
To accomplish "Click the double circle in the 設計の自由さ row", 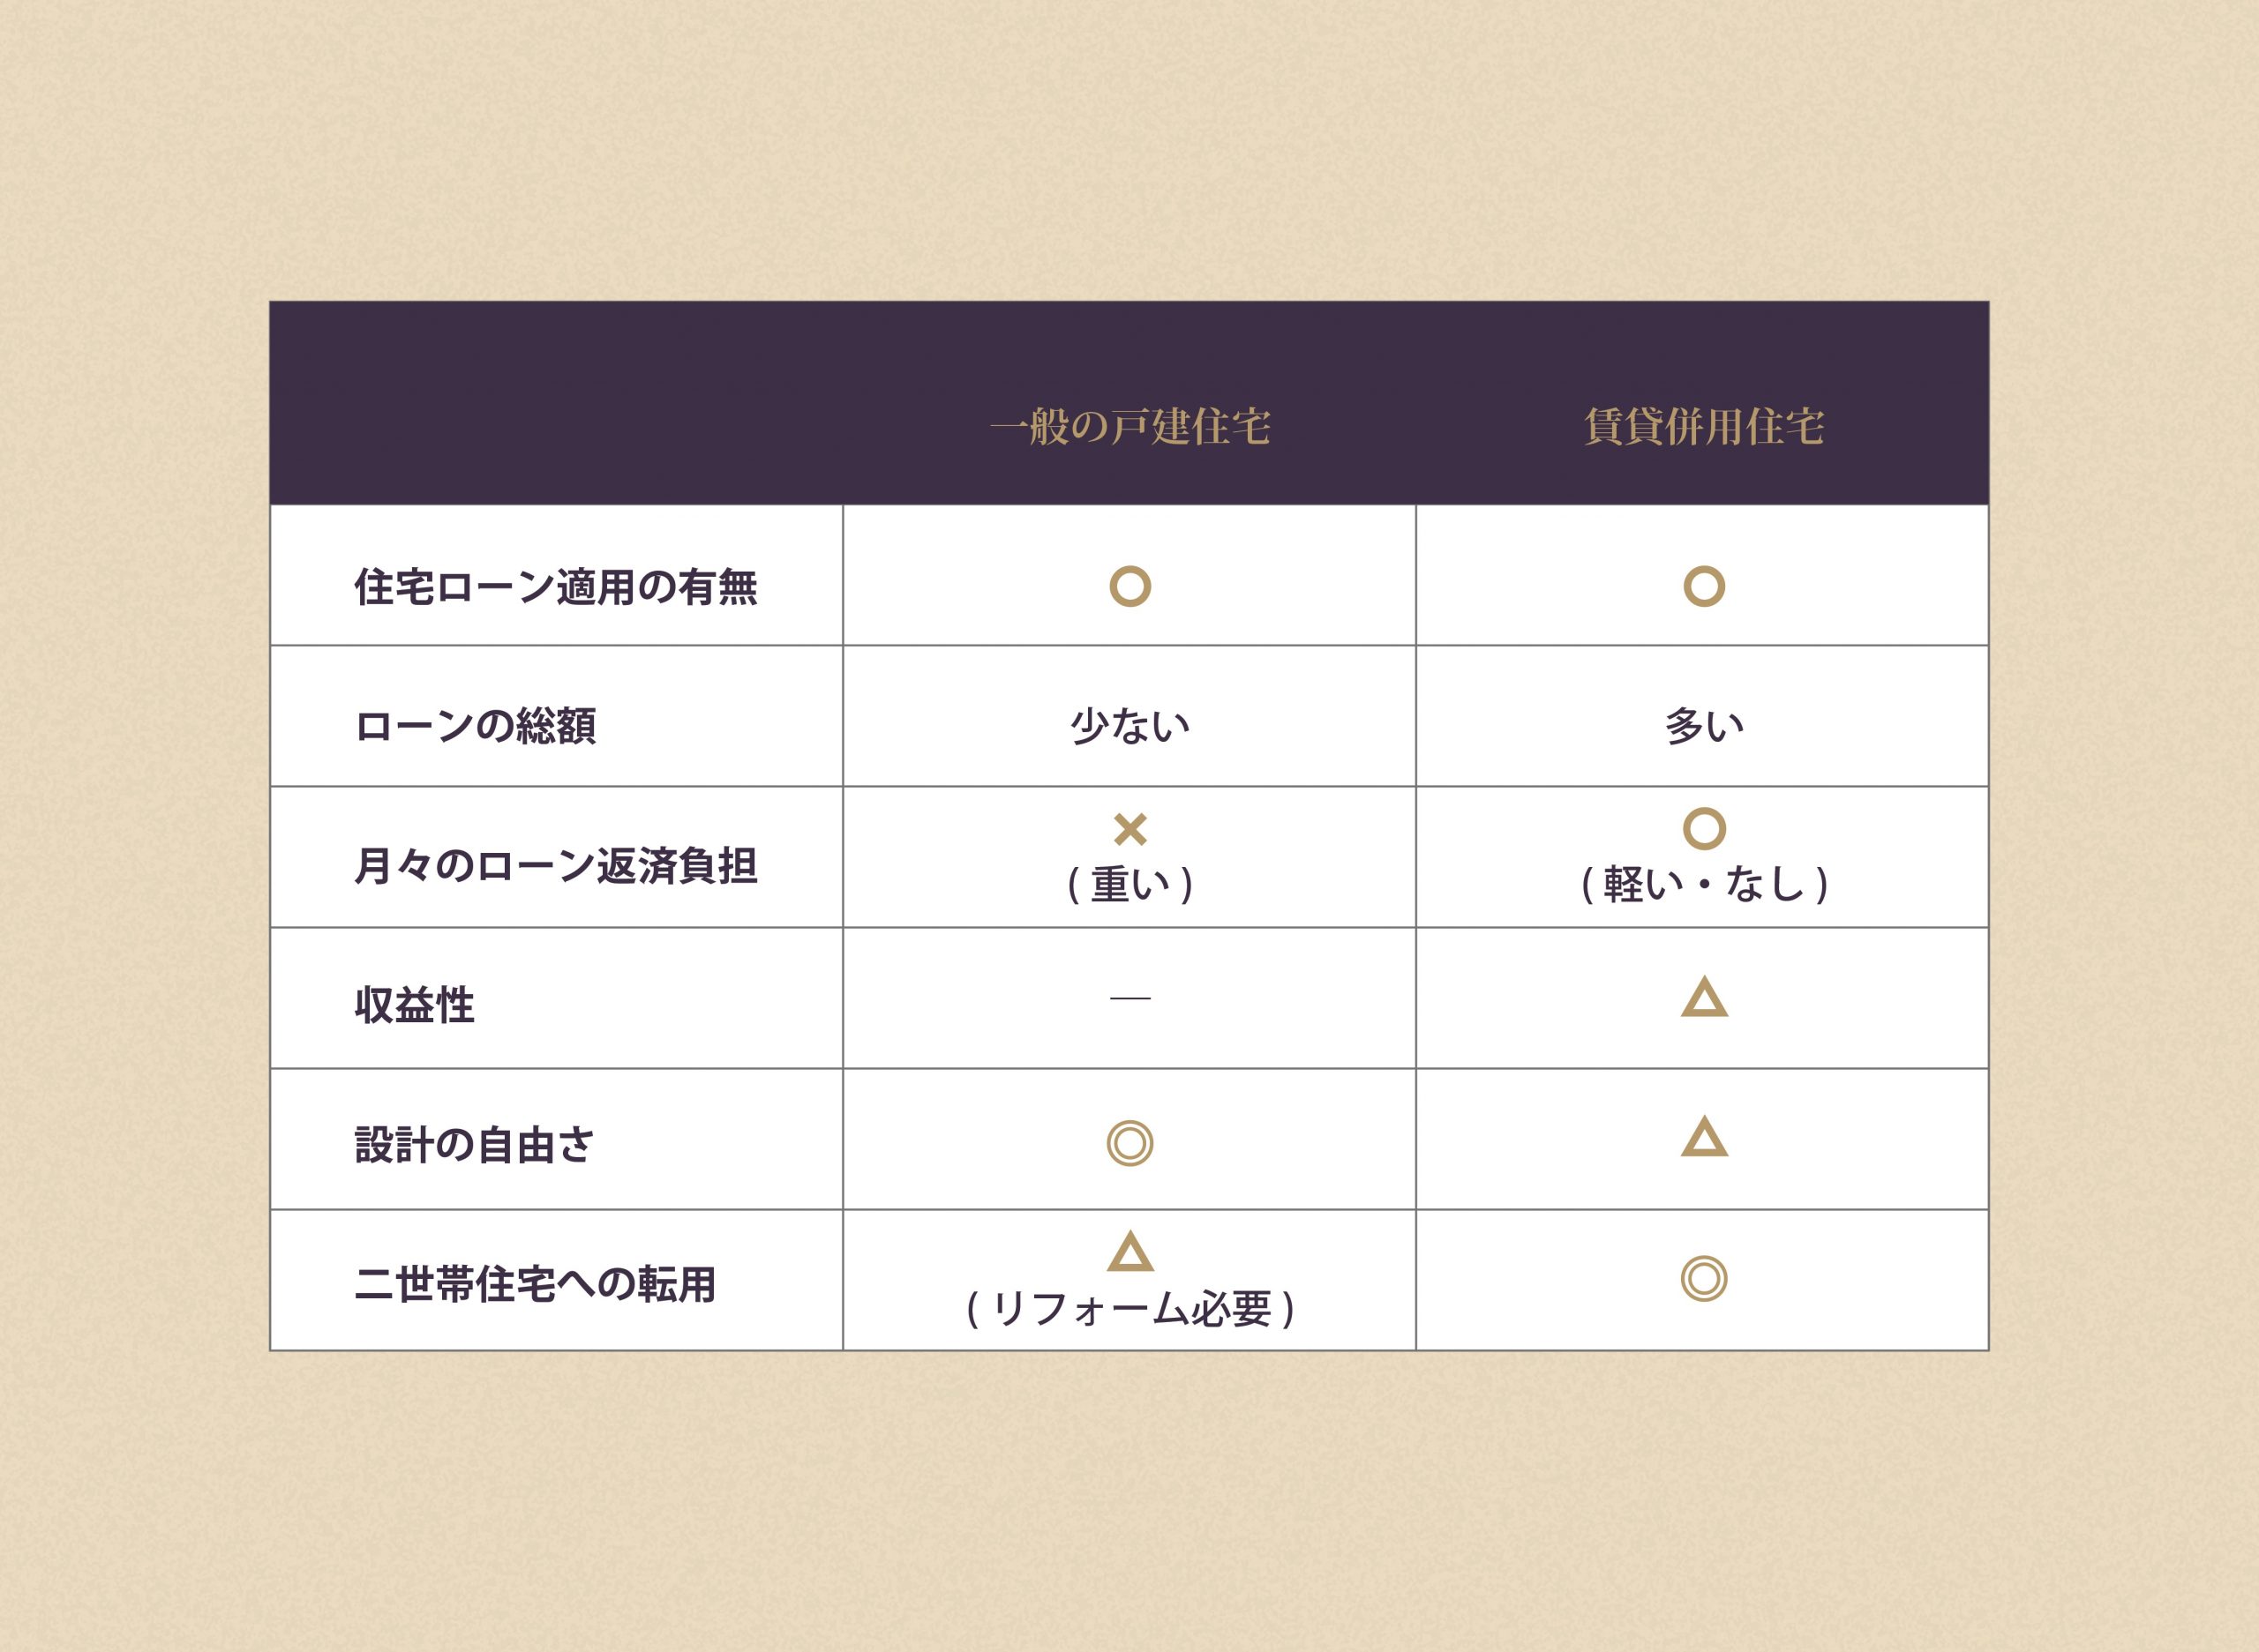I will (1129, 1143).
